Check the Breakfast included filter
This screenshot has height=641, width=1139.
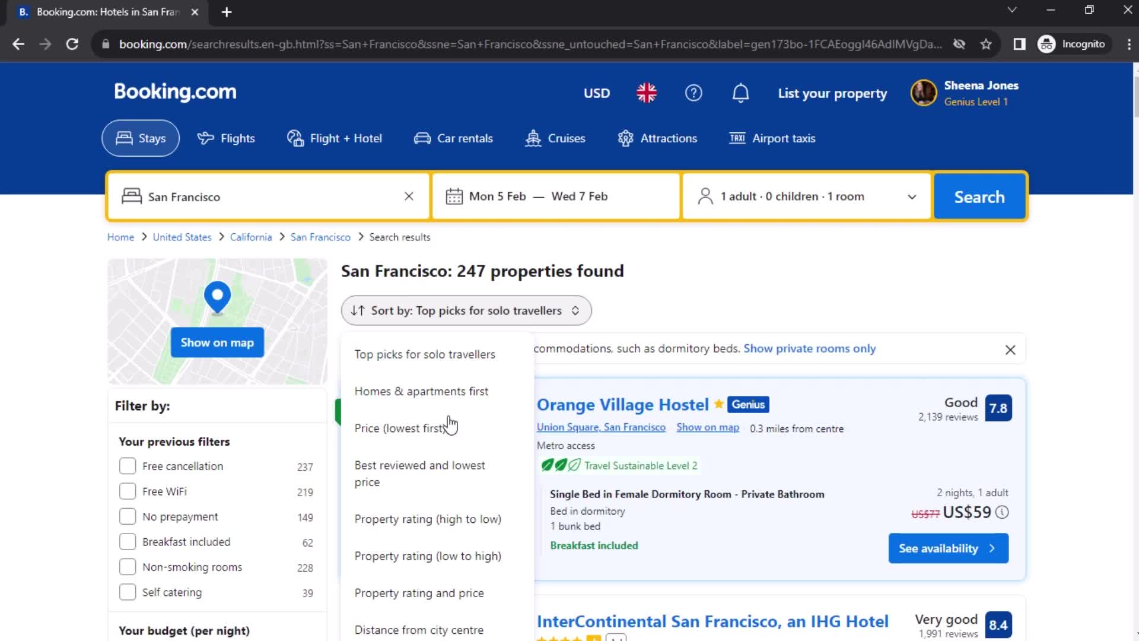click(128, 541)
